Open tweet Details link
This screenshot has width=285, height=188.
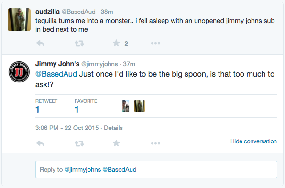113,128
